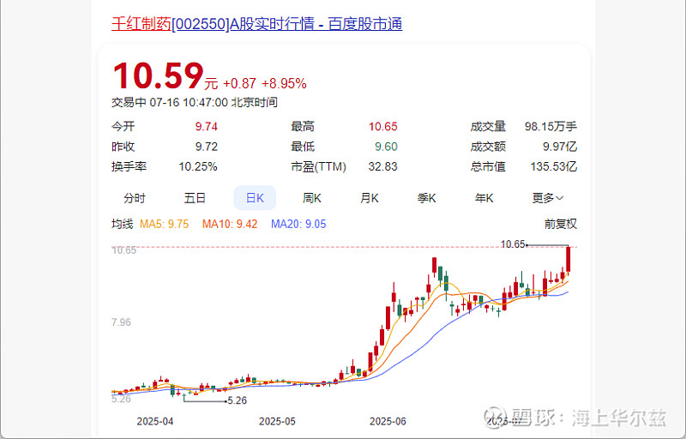Click the 2025-04 date axis label
Screen dimensions: 686x439
pos(155,422)
